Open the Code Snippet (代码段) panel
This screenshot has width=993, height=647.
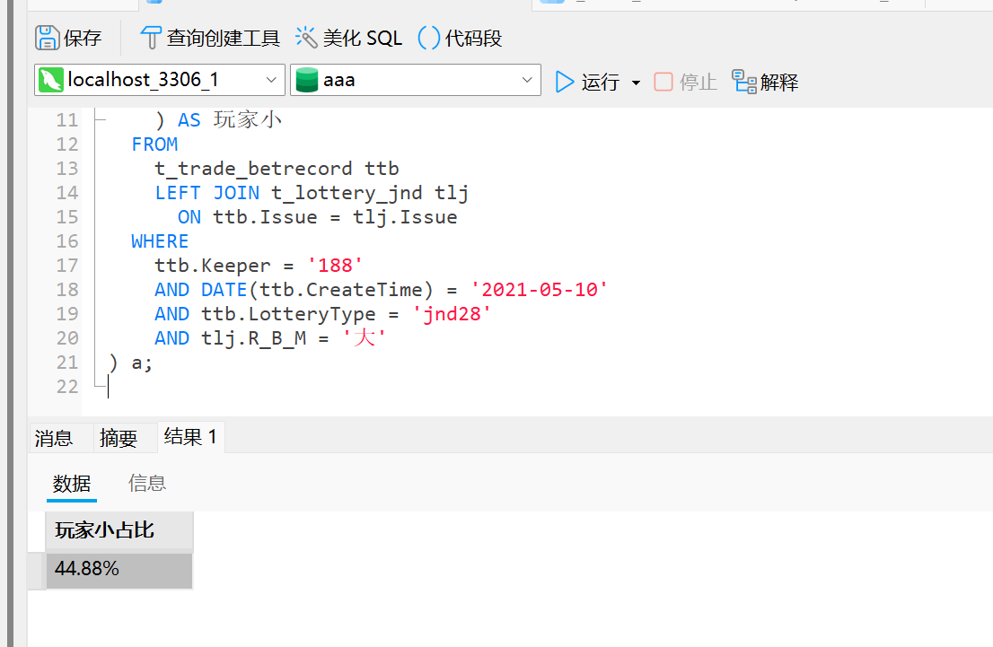[x=460, y=38]
